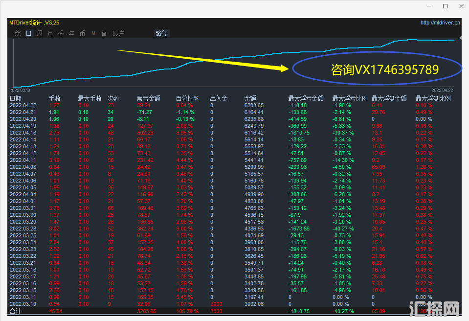Switch to the 综 summary tab
The height and width of the screenshot is (321, 469).
(18, 34)
